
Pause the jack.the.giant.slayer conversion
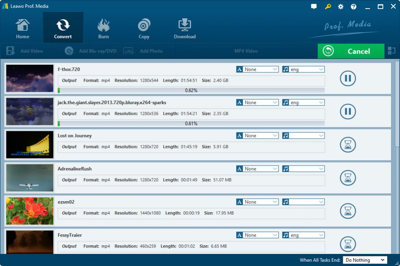point(348,111)
